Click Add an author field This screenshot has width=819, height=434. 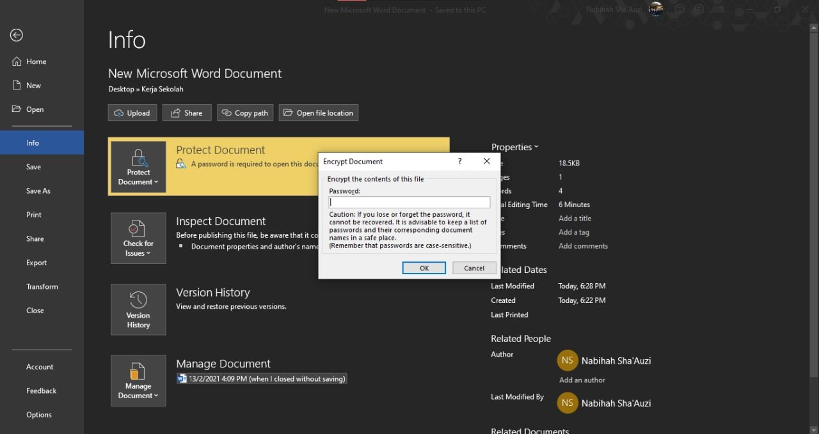pyautogui.click(x=582, y=380)
